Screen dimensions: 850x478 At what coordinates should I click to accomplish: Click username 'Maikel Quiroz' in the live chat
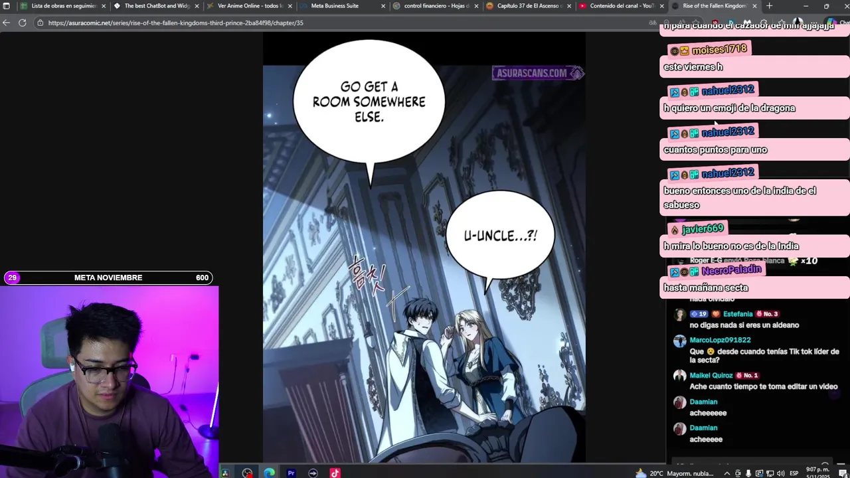711,375
